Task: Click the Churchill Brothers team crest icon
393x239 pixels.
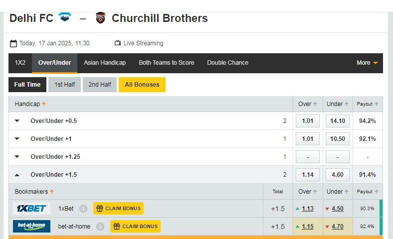Action: (x=101, y=18)
